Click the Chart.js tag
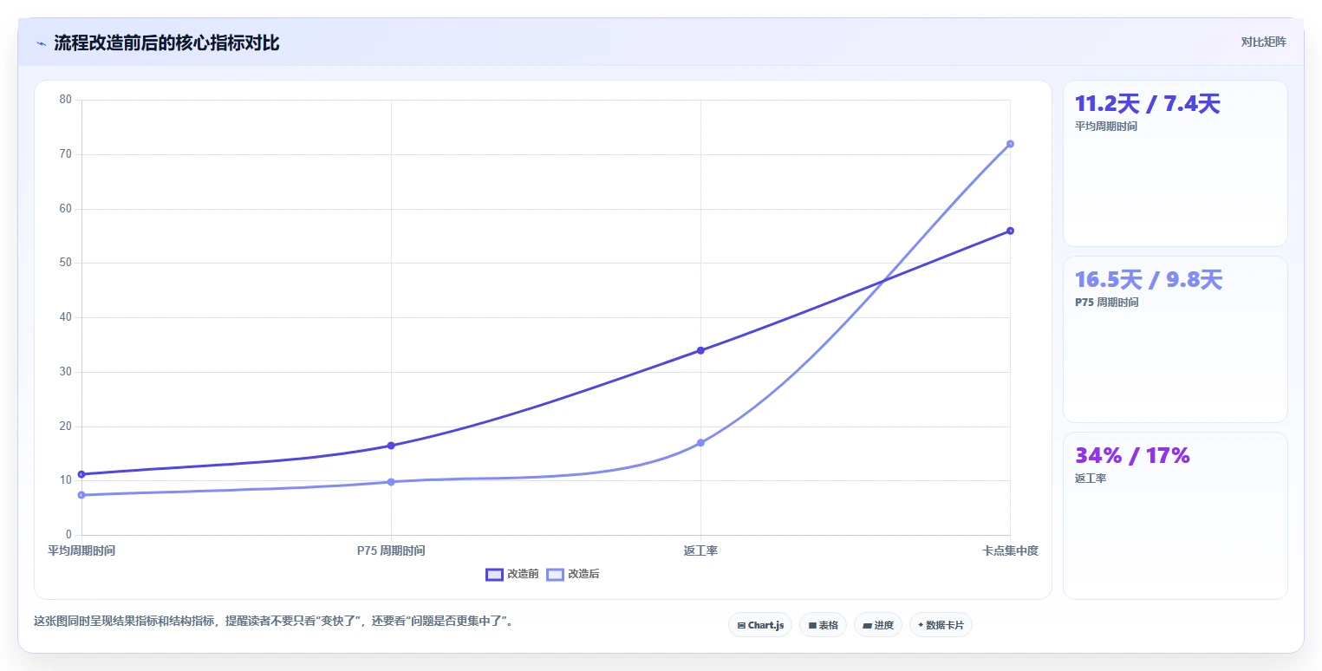 click(760, 625)
